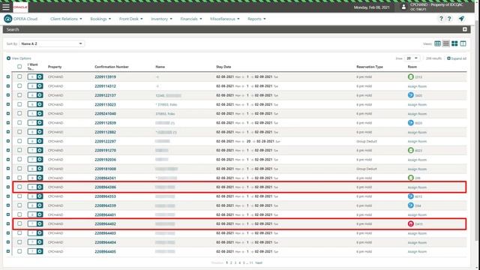Screen dimensions: 480x270
Task: Open the Front Desk menu
Action: point(131,19)
